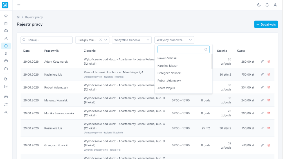Screen dimensions: 283x159
Task: Open user profile icon in header
Action: [x=275, y=5]
